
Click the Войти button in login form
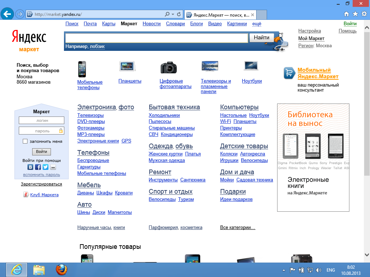42,151
